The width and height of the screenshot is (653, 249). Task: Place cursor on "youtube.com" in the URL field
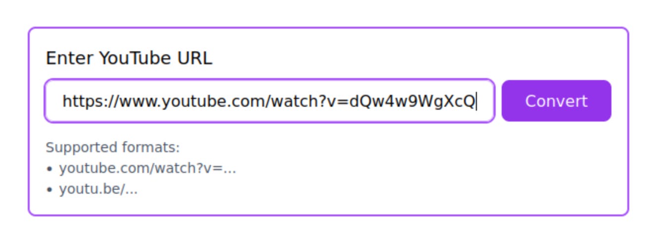(214, 101)
